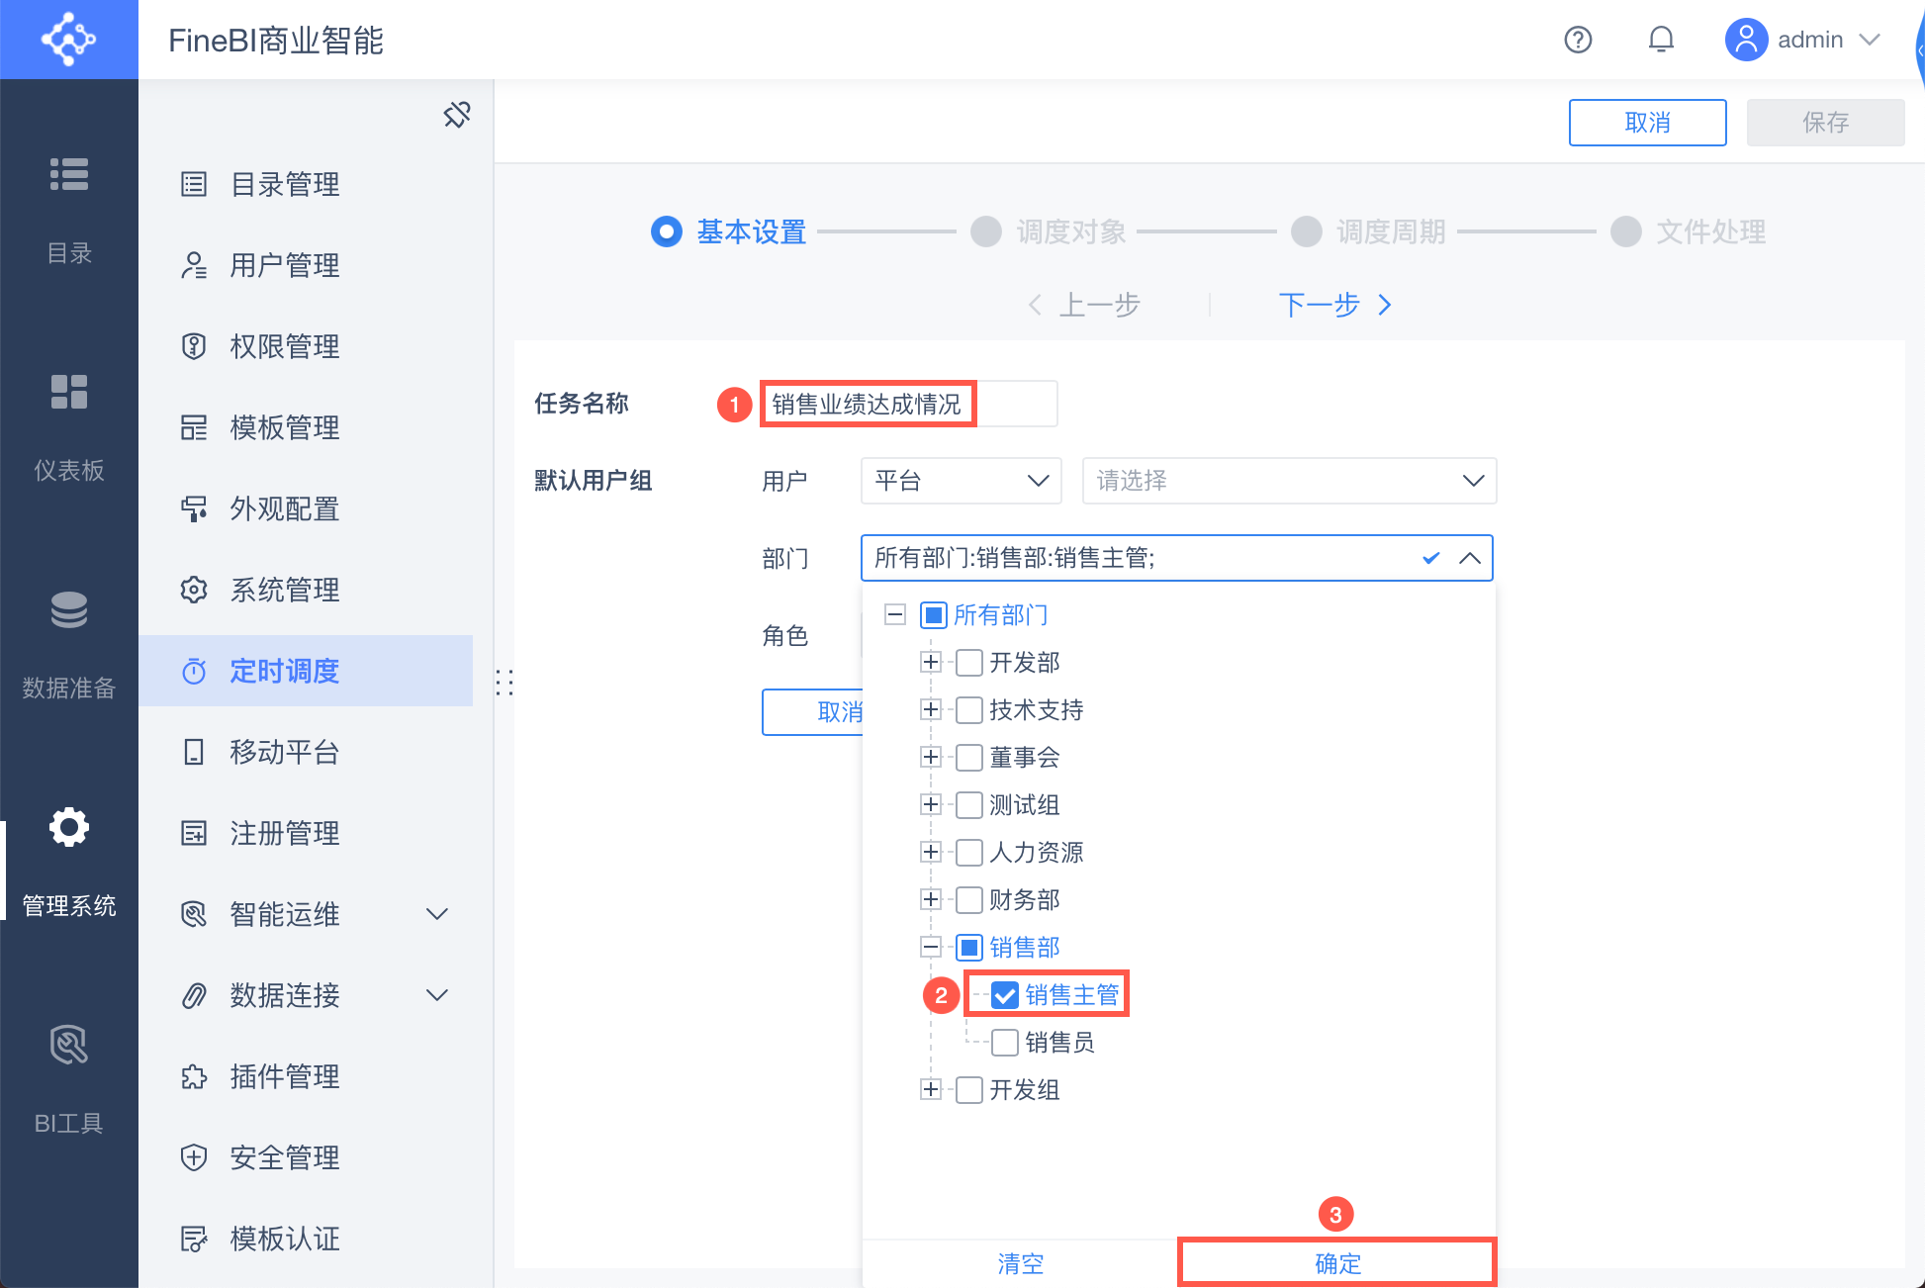Open the notification bell
The height and width of the screenshot is (1288, 1925).
pyautogui.click(x=1661, y=40)
